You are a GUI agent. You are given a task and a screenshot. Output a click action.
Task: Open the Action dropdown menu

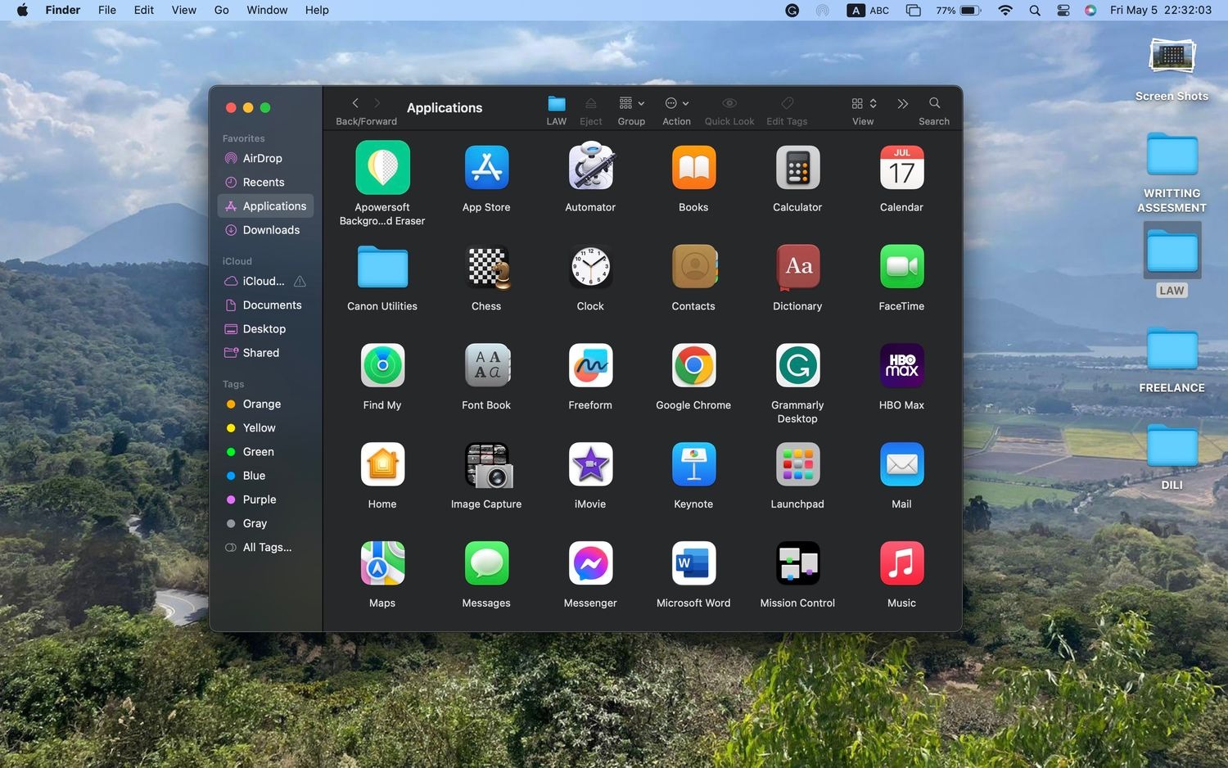[x=676, y=104]
